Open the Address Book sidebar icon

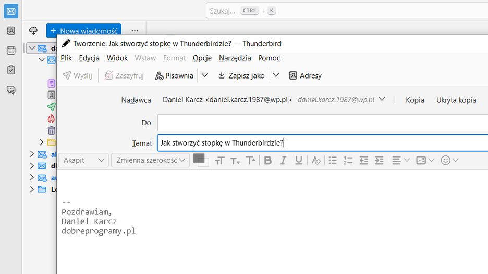[11, 31]
